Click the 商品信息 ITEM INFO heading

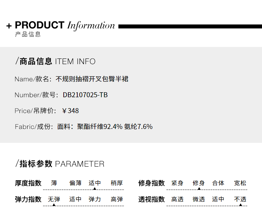(x=55, y=62)
